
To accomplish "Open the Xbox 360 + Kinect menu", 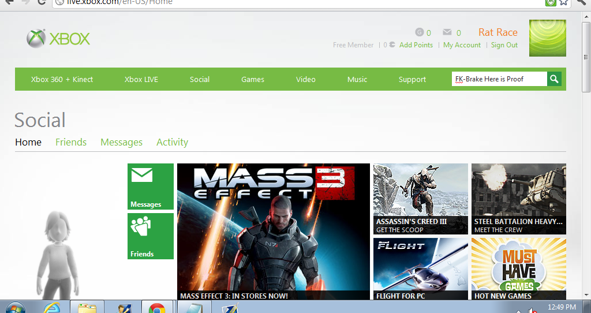I will pos(62,79).
